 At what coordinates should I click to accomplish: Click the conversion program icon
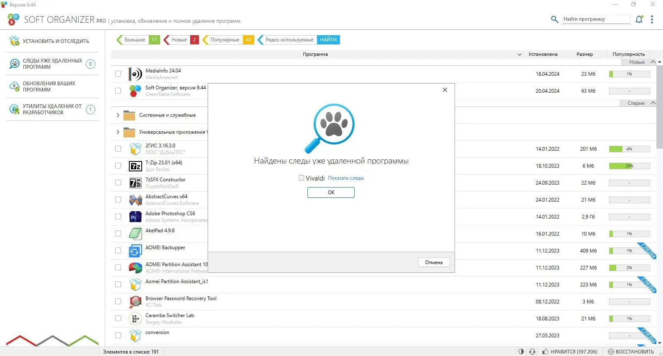click(x=136, y=336)
